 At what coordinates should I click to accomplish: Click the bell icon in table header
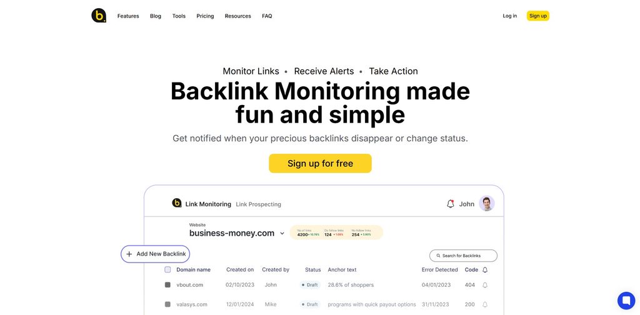[x=485, y=270]
